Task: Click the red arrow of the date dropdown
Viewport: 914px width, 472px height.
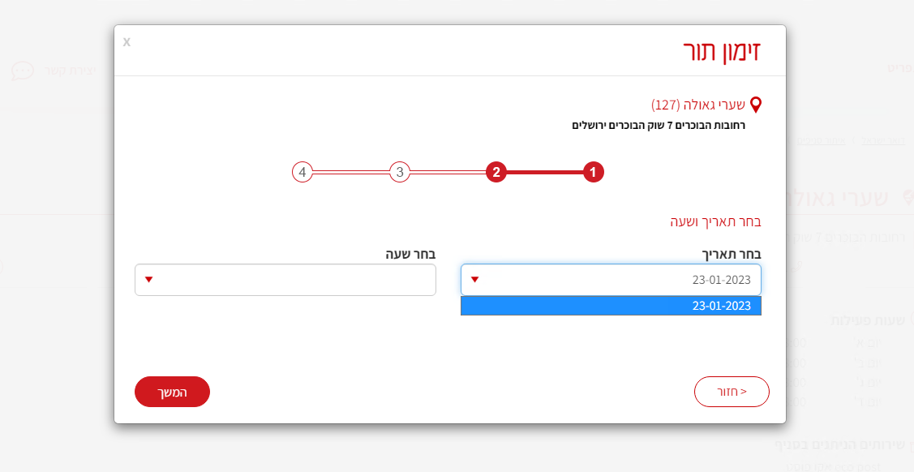Action: [475, 280]
